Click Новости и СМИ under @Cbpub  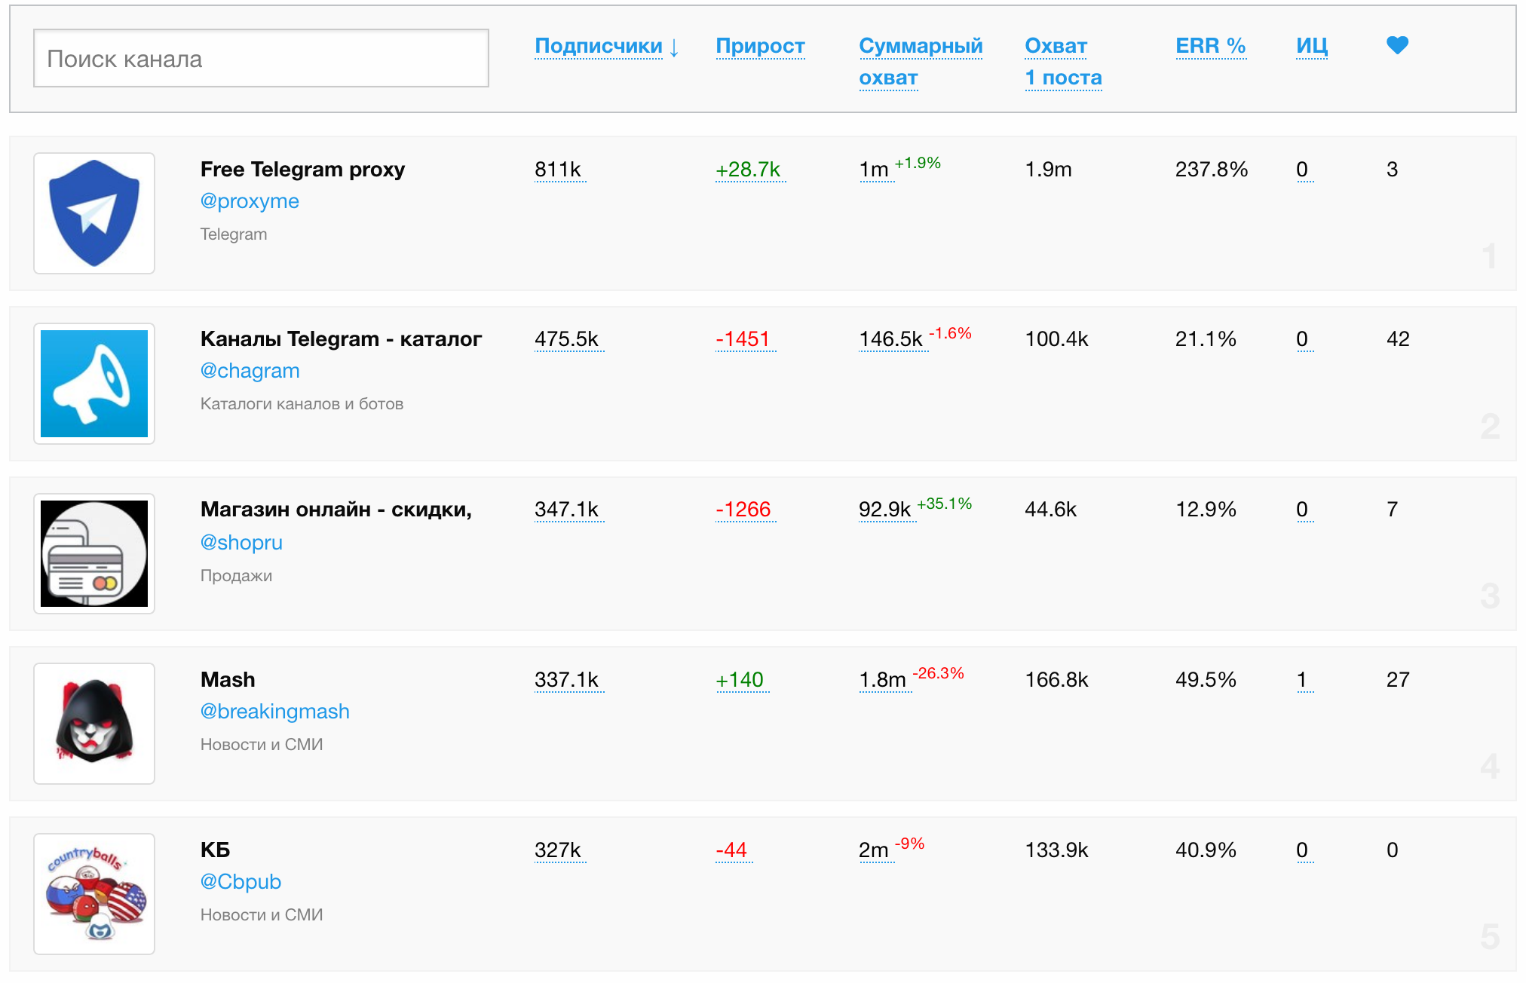click(x=262, y=915)
